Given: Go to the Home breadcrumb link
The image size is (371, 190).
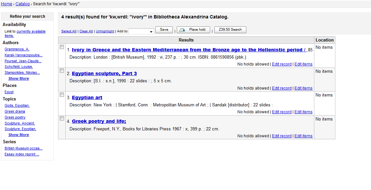Looking at the screenshot, I should click(x=7, y=4).
